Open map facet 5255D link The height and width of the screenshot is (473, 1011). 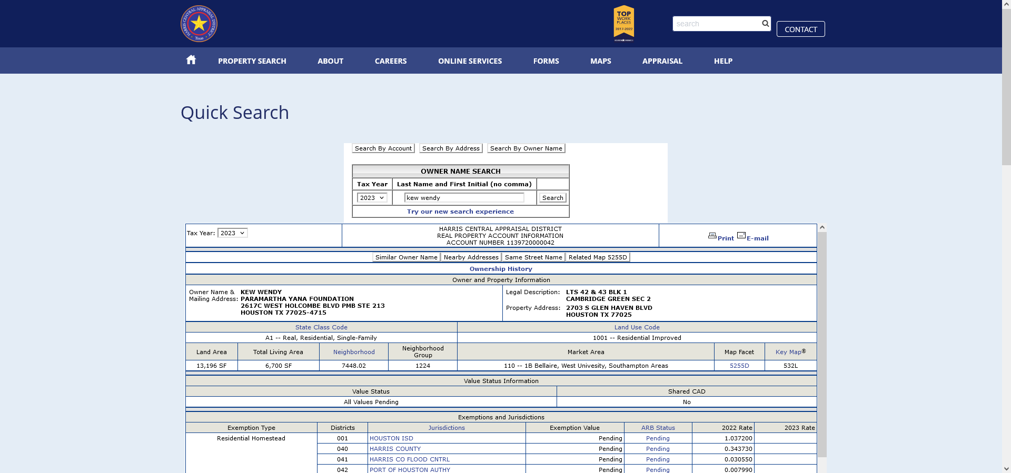click(x=739, y=366)
